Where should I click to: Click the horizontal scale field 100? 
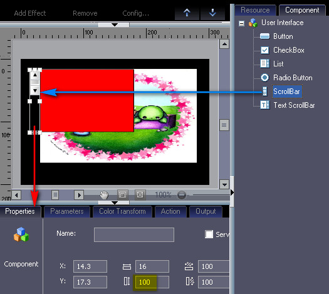coord(214,266)
